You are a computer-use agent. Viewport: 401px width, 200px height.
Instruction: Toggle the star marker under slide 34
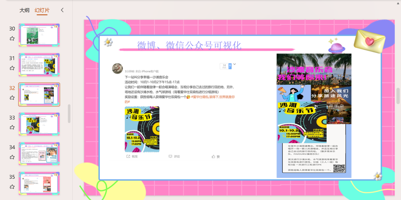pos(12,157)
